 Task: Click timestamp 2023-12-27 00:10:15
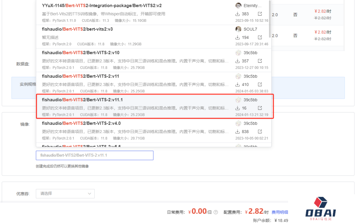pos(252,68)
